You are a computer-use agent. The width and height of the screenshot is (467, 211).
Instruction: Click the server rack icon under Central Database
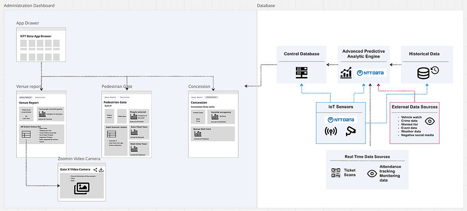[x=301, y=73]
